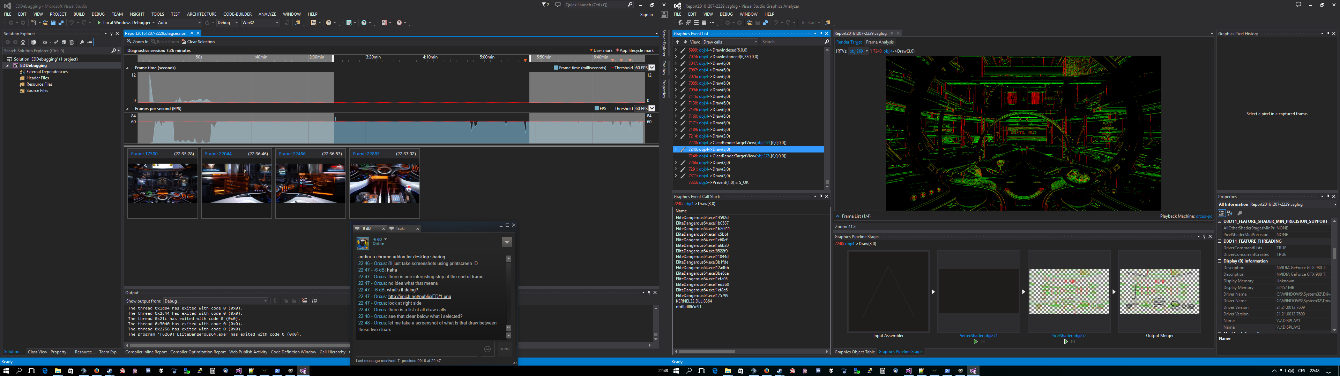Open Frame time threshold 60 FPS dropdown
Screen dimensions: 1340x376
pos(651,68)
